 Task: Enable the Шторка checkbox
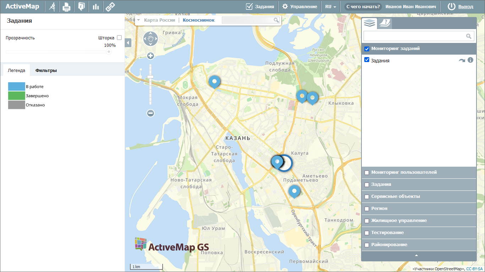click(x=119, y=38)
